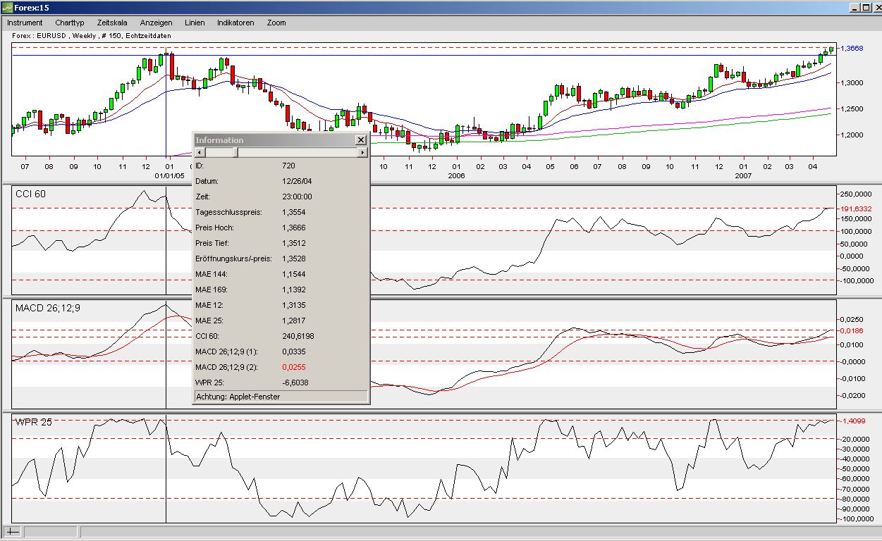This screenshot has width=882, height=541.
Task: Expand the Zeitskala menu
Action: (112, 23)
